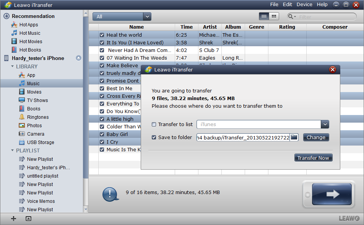Image resolution: width=364 pixels, height=225 pixels.
Task: Select the Camera library icon
Action: pyautogui.click(x=22, y=134)
